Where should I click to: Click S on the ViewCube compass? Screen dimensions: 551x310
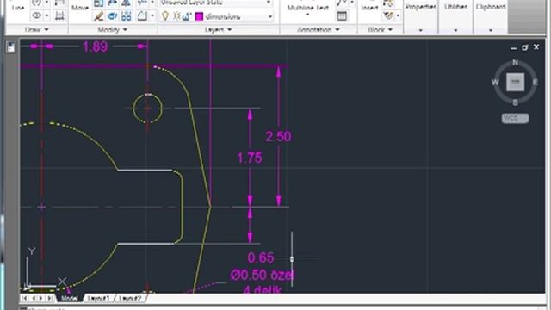pos(515,102)
